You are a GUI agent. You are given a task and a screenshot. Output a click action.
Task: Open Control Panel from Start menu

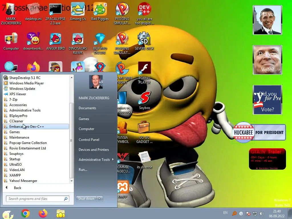click(x=96, y=140)
